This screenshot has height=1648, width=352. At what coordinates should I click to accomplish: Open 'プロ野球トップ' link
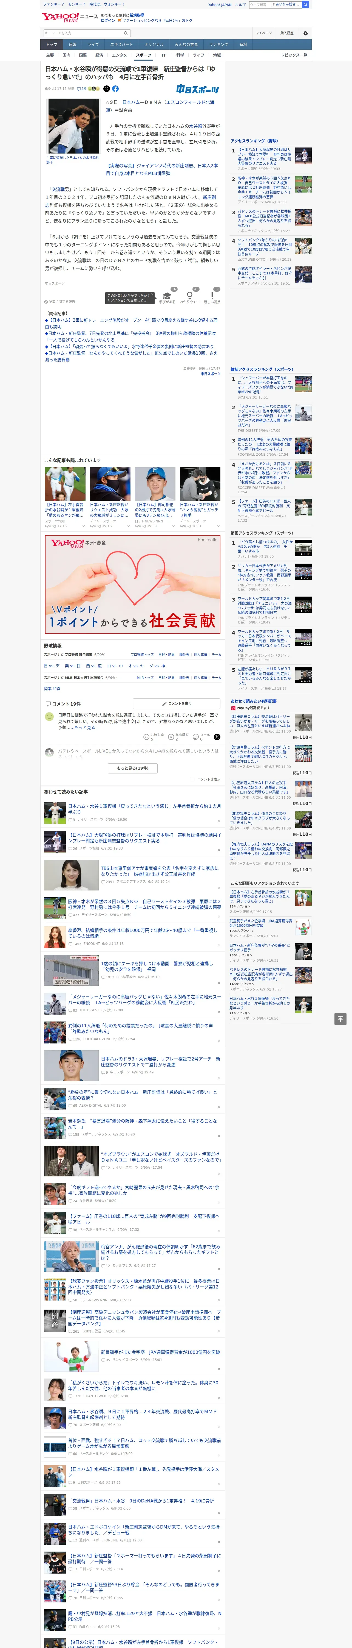pyautogui.click(x=142, y=655)
